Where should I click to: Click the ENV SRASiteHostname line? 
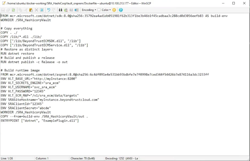[x=50, y=100]
